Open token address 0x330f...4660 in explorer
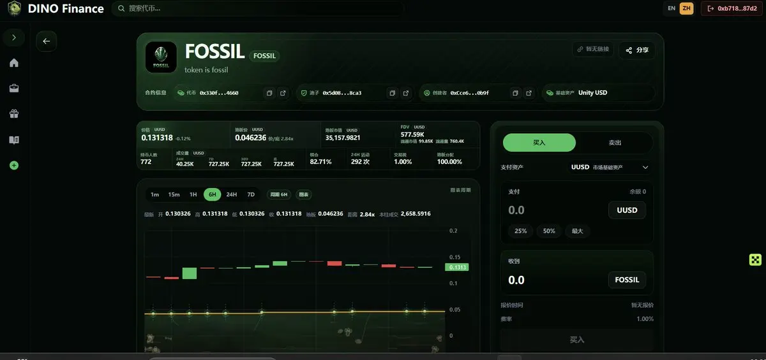Screen dimensions: 766x360 click(283, 93)
